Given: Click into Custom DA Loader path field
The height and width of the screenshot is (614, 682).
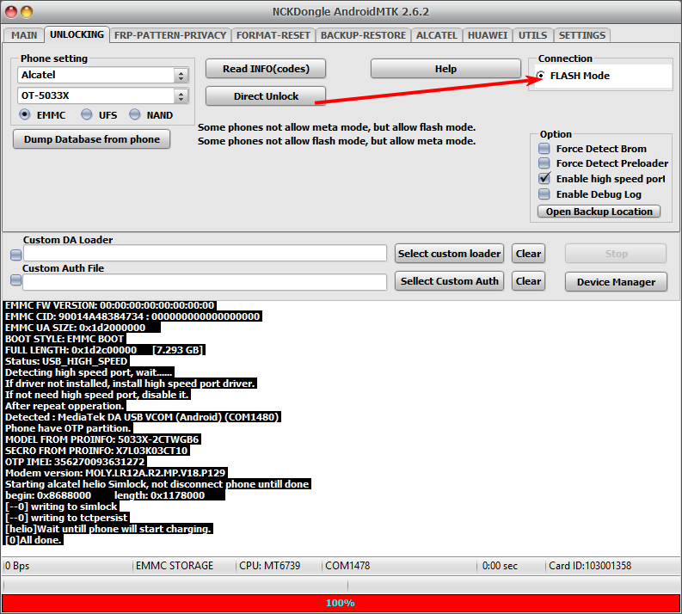Looking at the screenshot, I should tap(205, 254).
